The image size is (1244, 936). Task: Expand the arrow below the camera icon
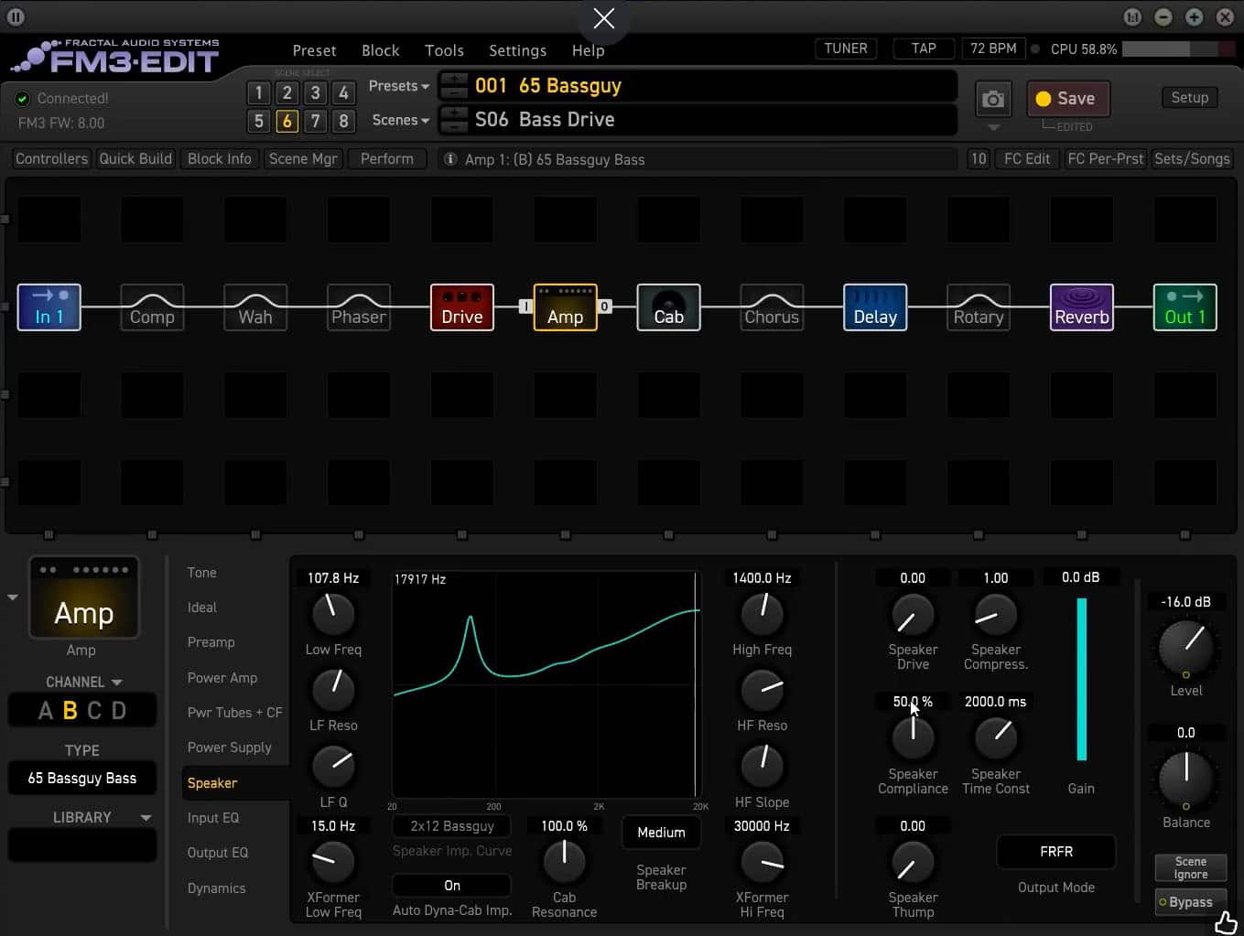(993, 127)
